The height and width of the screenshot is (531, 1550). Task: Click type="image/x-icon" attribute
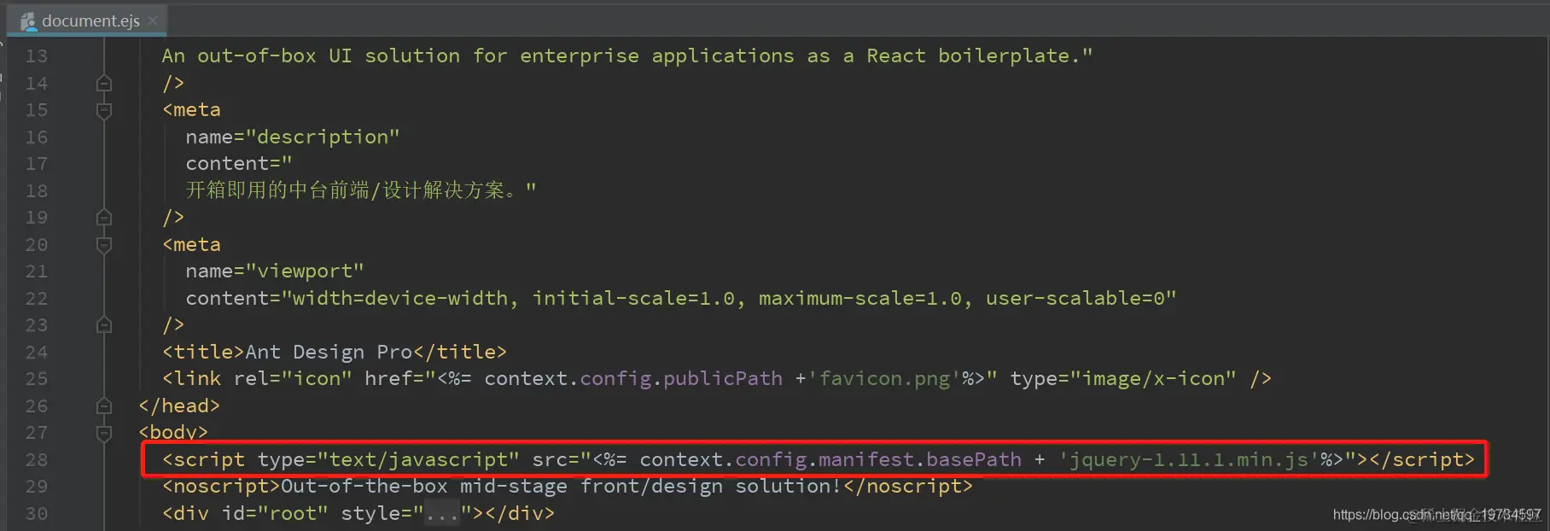click(1122, 379)
